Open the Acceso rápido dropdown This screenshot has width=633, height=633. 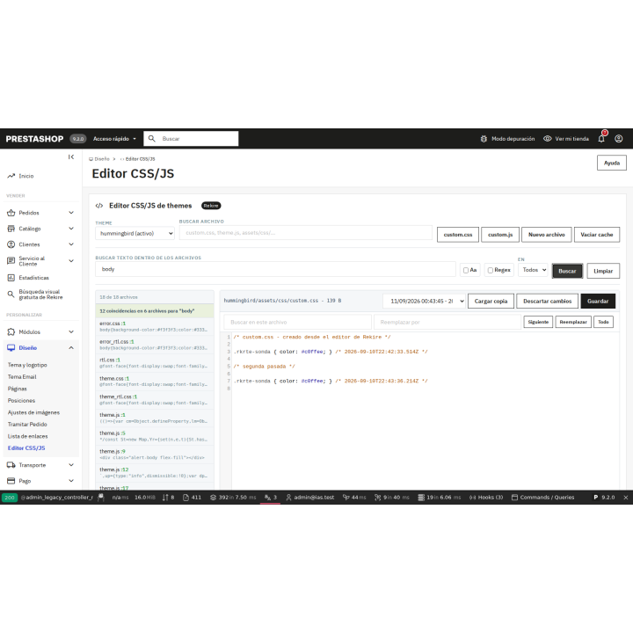tap(114, 139)
